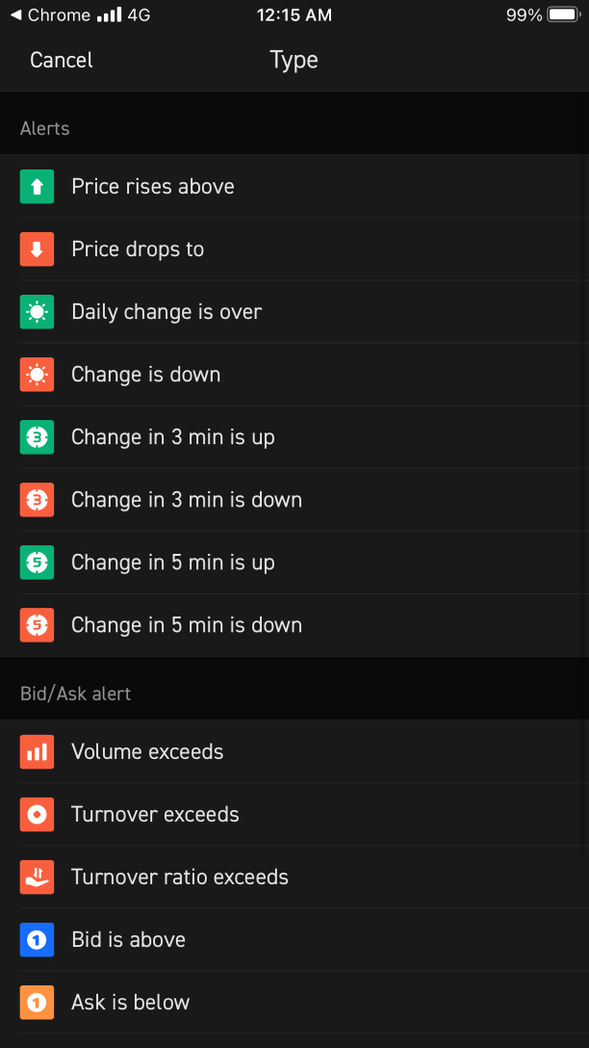
Task: Tap the bar chart Volume exceeds icon
Action: click(x=37, y=752)
